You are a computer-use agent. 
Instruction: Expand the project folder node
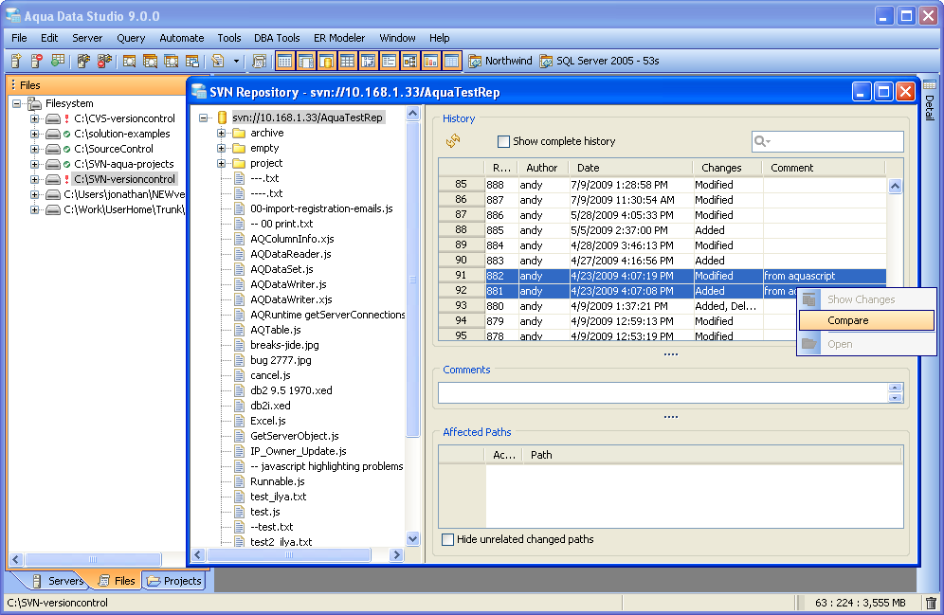point(222,164)
